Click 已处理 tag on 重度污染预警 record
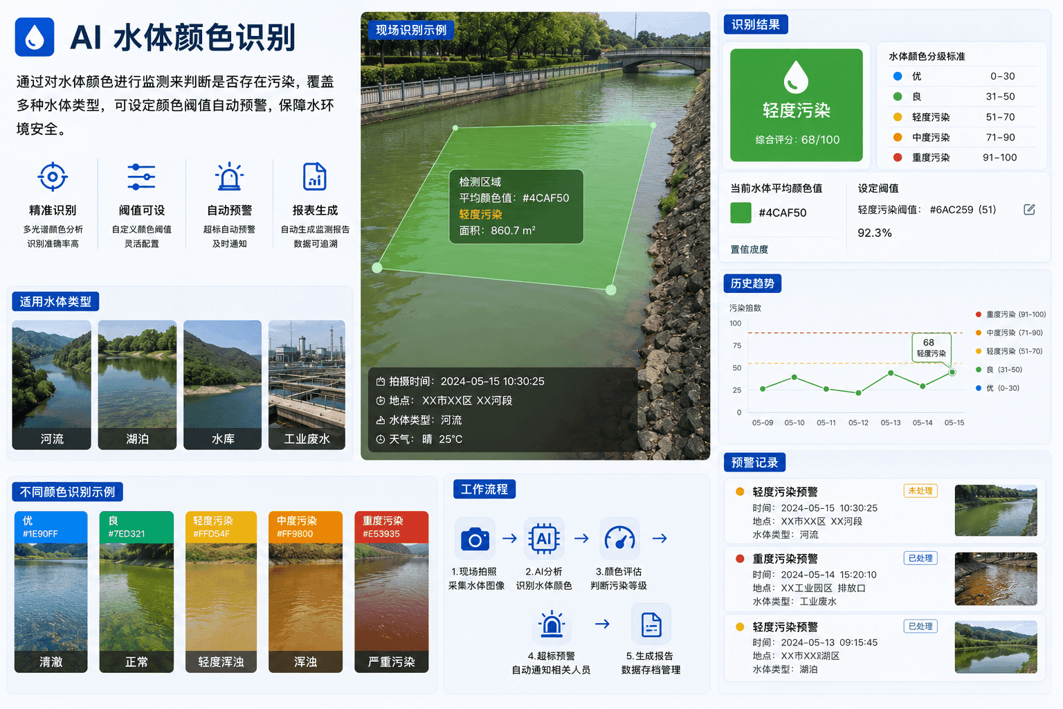The image size is (1063, 709). click(920, 558)
